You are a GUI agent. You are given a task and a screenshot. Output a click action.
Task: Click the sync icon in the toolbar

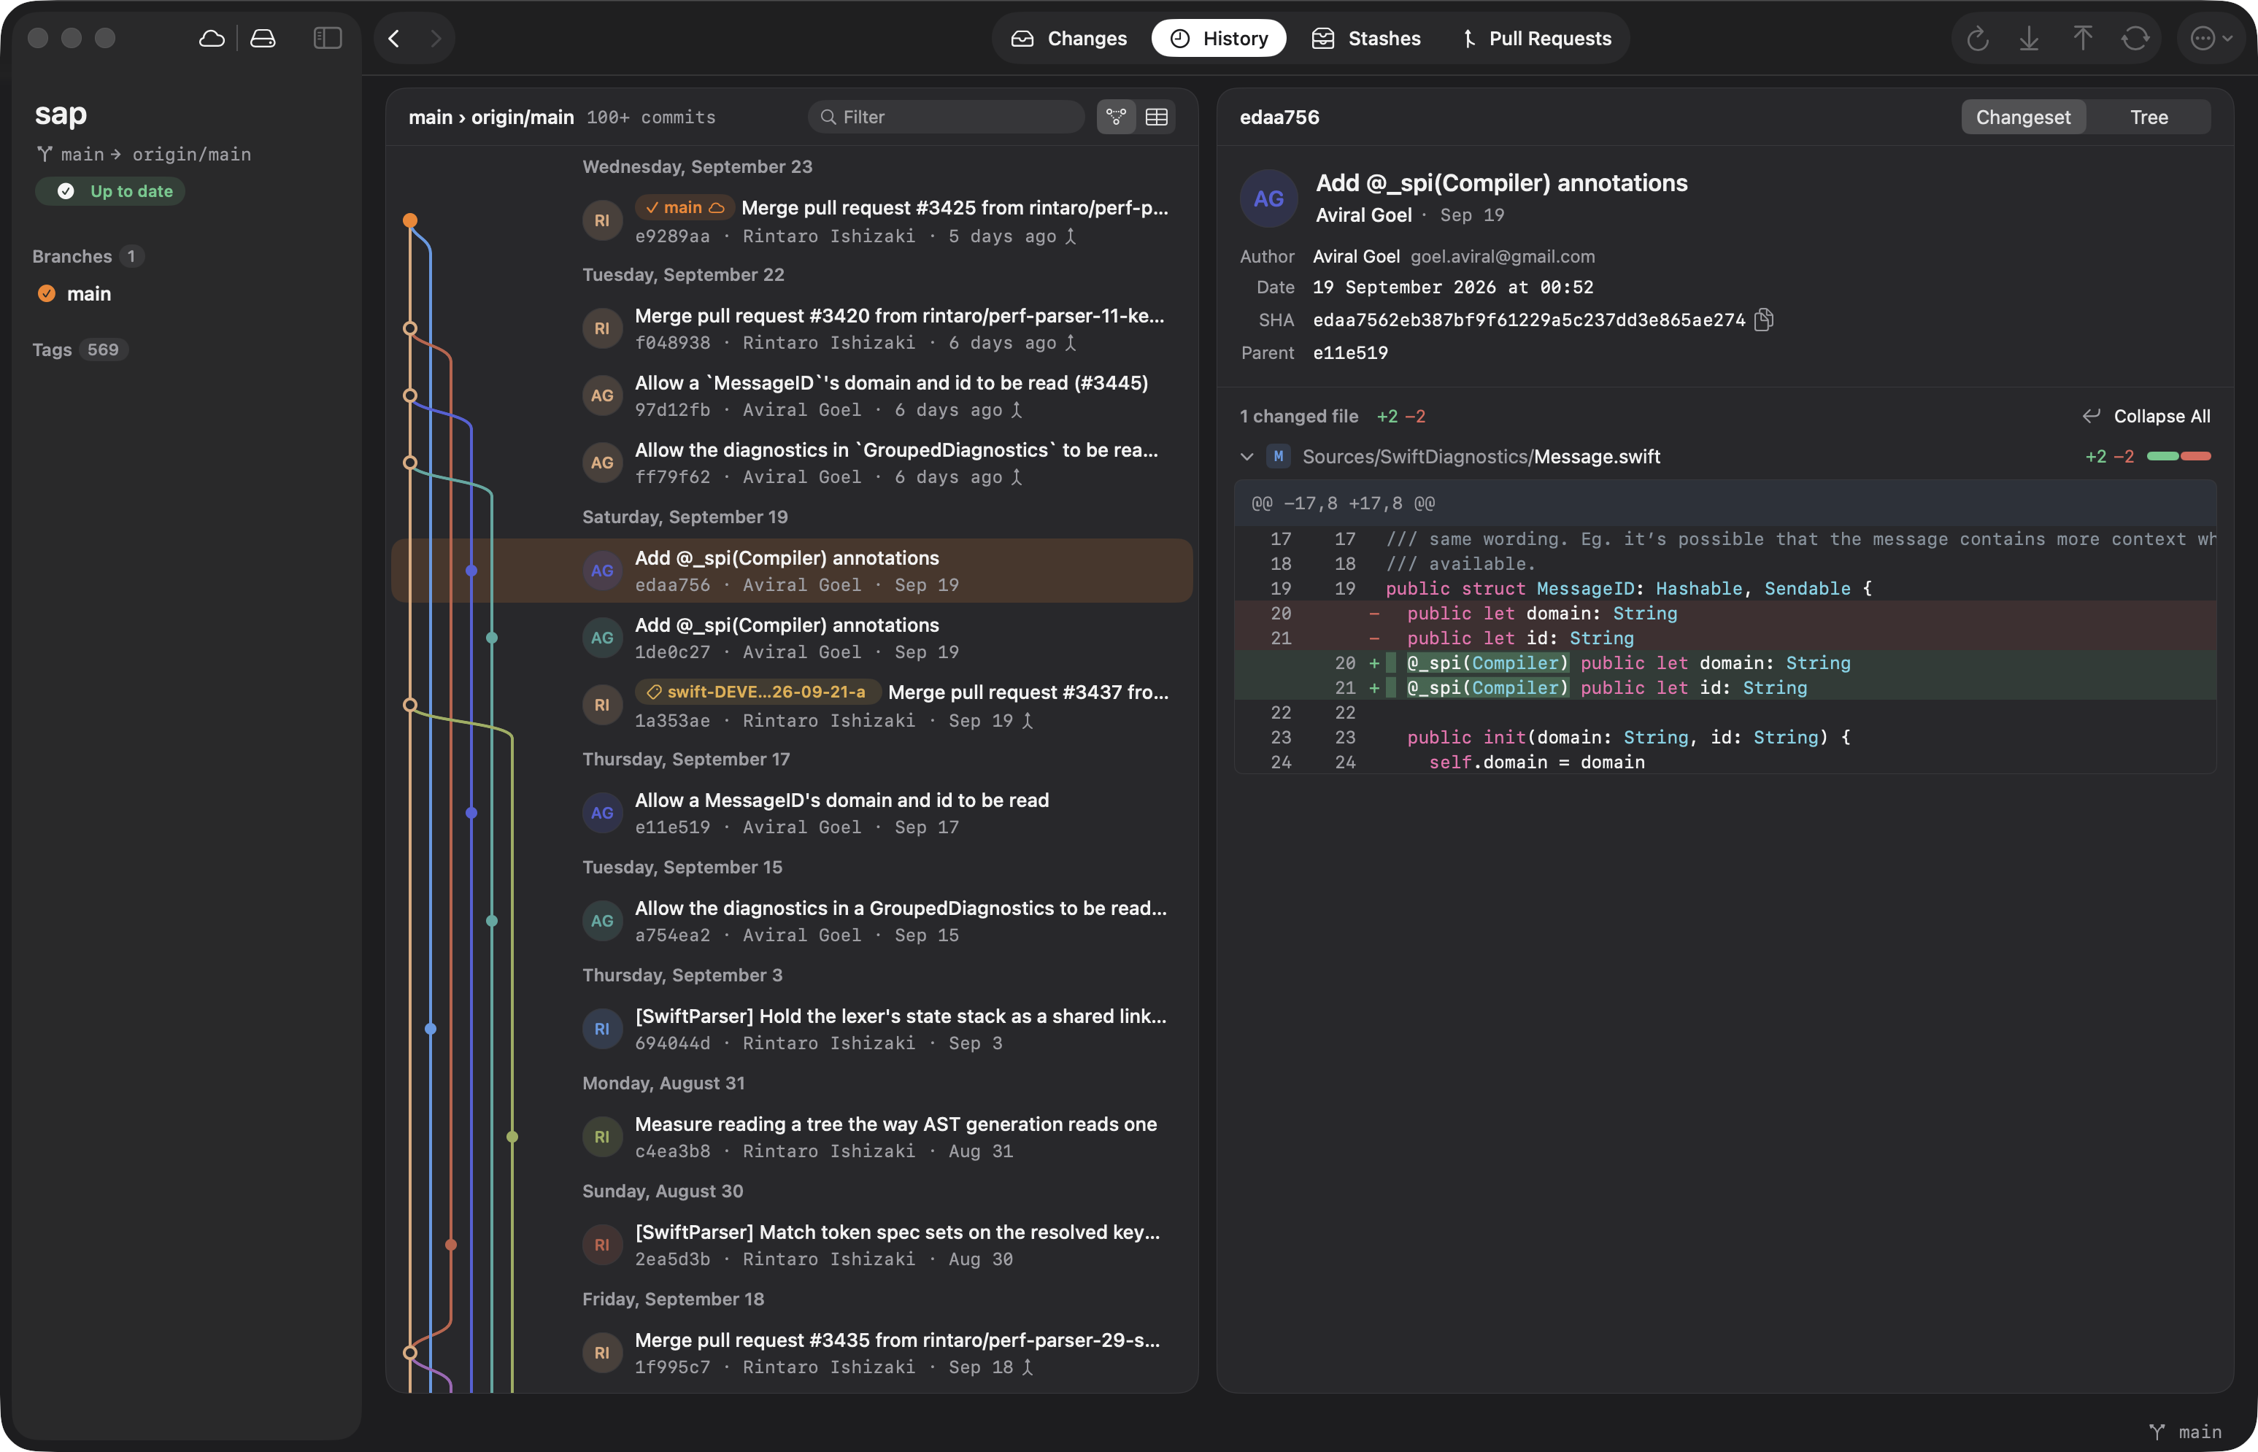[x=2135, y=39]
